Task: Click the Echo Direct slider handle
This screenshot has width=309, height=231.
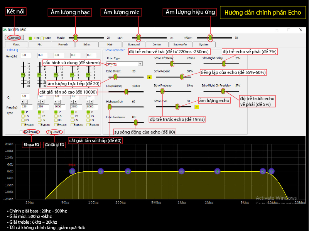Action: 115,77
